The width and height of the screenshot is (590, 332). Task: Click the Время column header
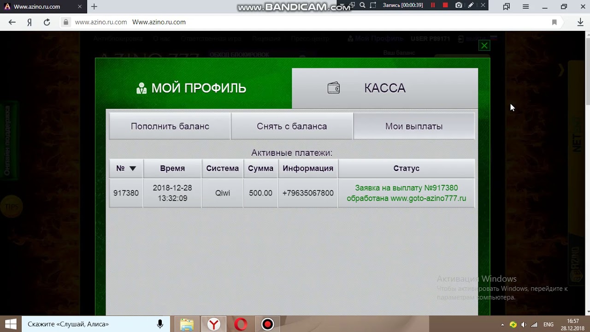click(172, 168)
